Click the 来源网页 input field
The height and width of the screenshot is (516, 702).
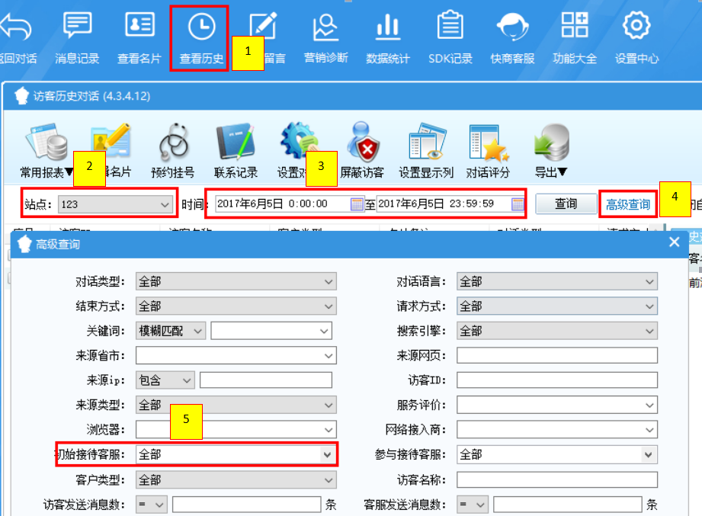pyautogui.click(x=556, y=355)
